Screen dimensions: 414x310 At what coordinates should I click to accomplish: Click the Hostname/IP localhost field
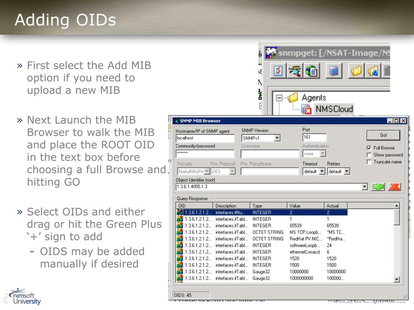205,138
